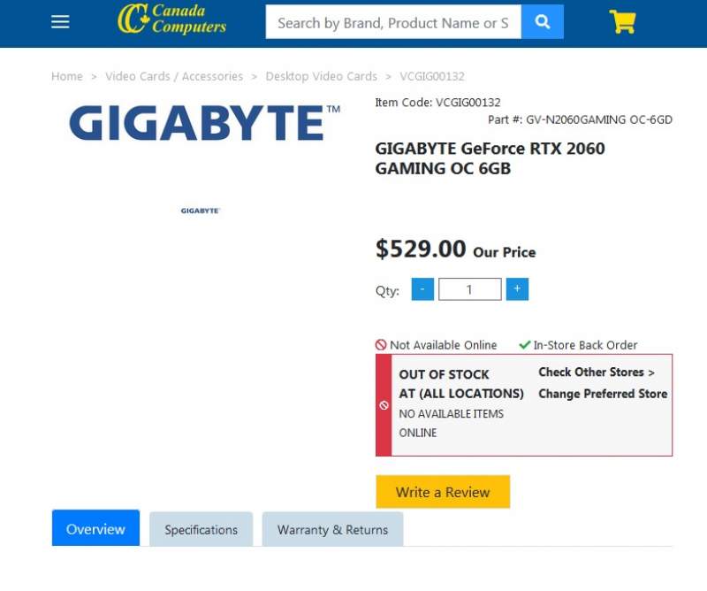Navigate to Home via the breadcrumb
707x591 pixels.
(66, 76)
